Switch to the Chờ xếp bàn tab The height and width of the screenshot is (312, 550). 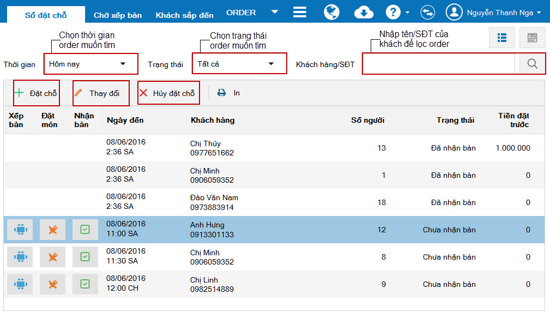118,15
